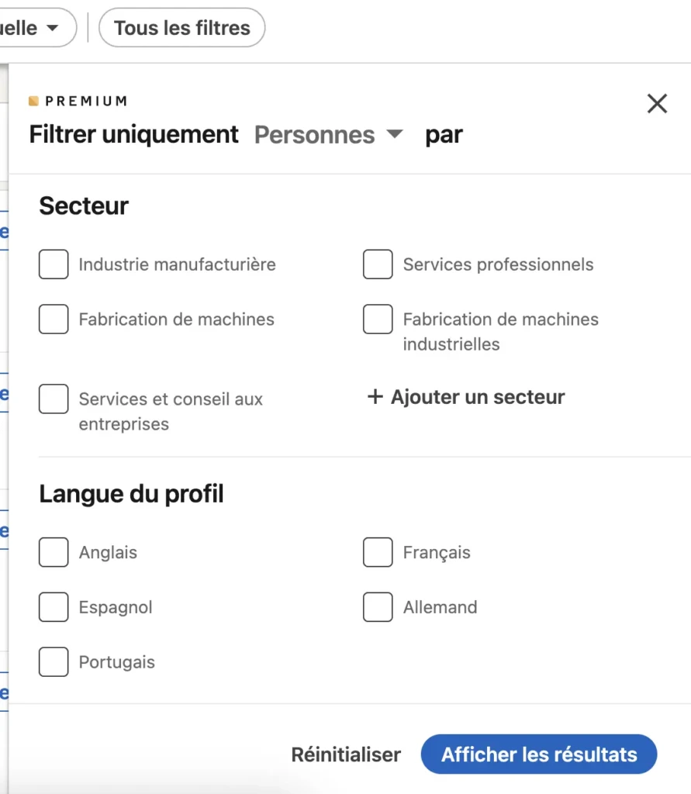This screenshot has width=691, height=794.
Task: Check the Anglais language box
Action: [x=54, y=553]
